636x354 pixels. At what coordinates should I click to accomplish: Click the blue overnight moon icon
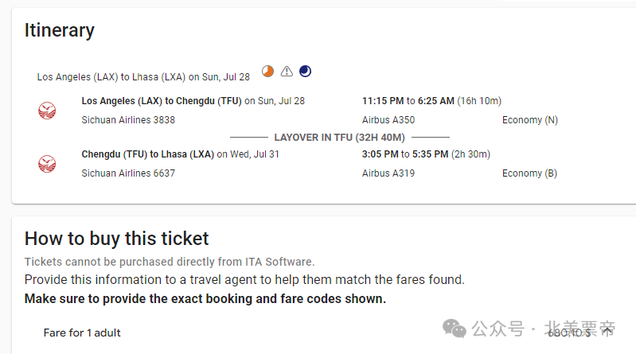click(x=305, y=72)
